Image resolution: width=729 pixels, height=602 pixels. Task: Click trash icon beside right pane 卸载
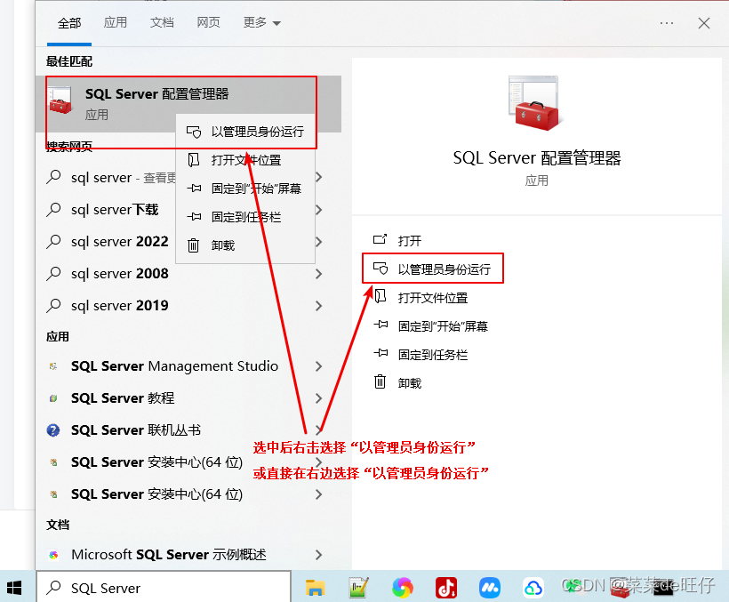pos(380,381)
